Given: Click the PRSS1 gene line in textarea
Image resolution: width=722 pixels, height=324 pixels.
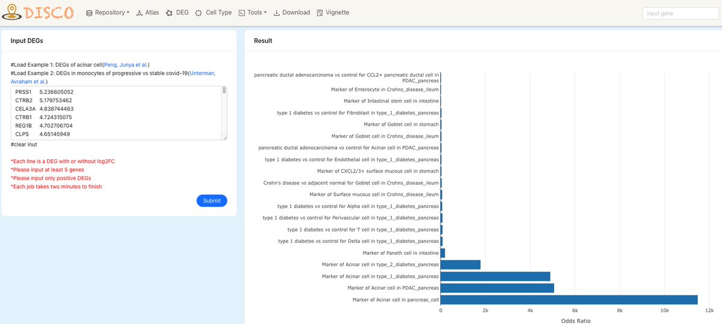Looking at the screenshot, I should 45,92.
